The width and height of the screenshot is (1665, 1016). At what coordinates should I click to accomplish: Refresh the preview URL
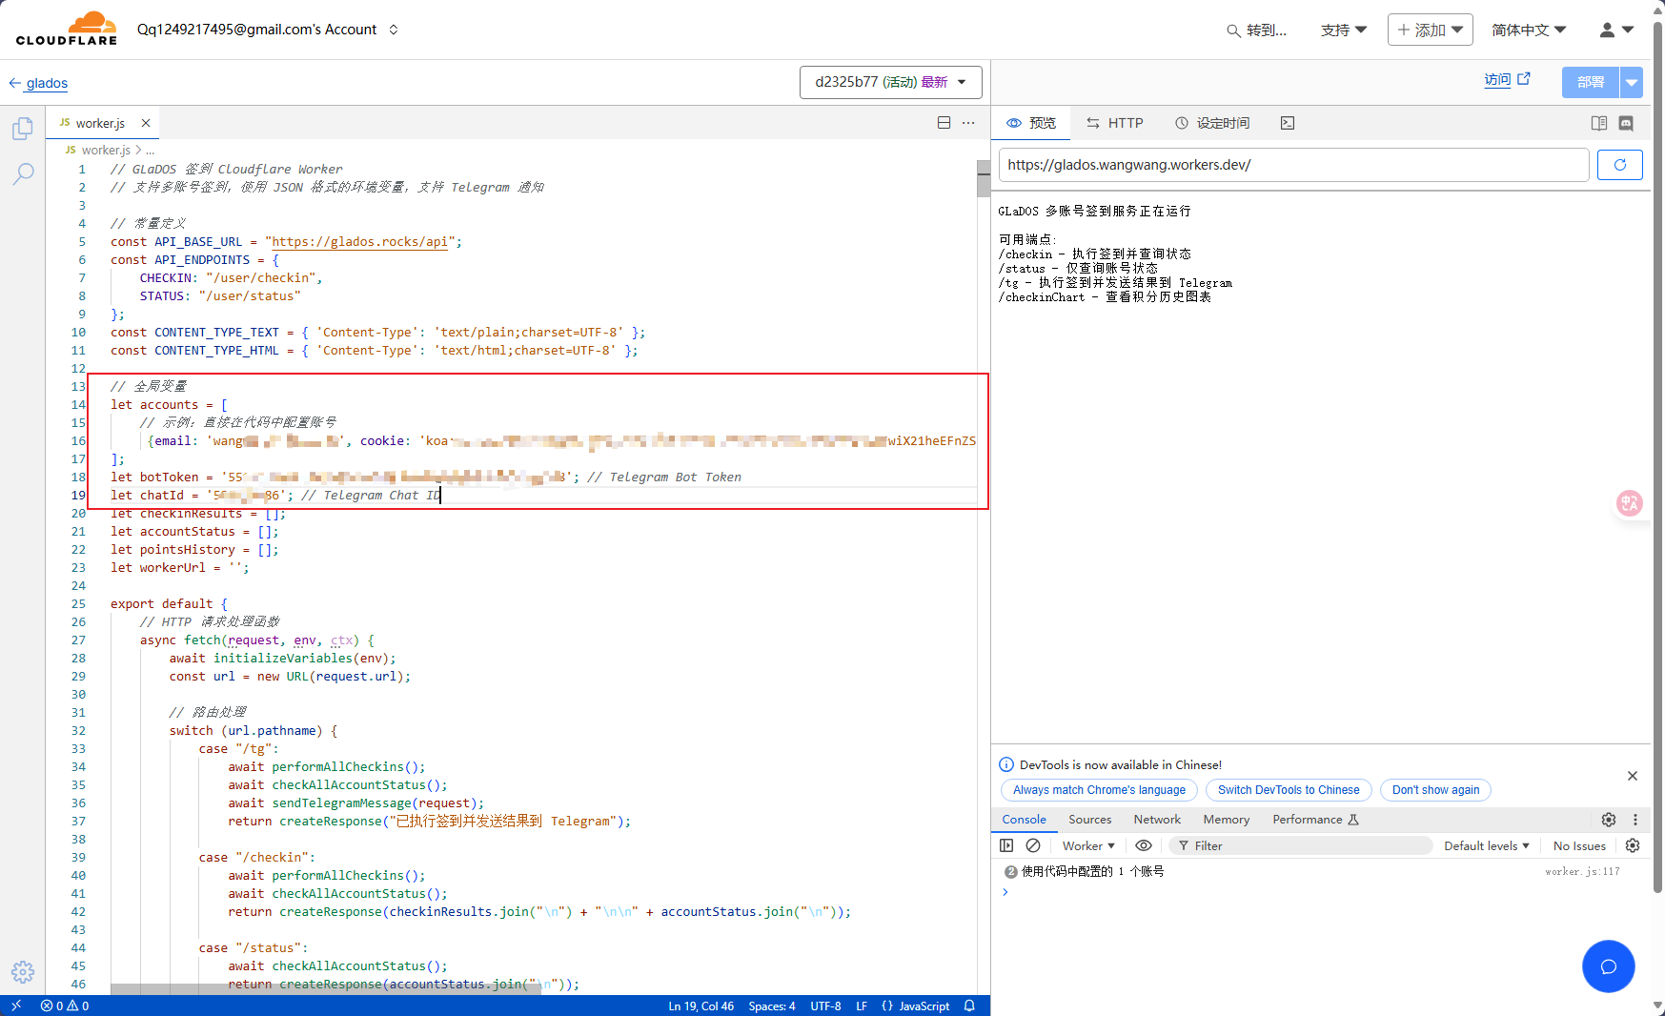pos(1619,165)
